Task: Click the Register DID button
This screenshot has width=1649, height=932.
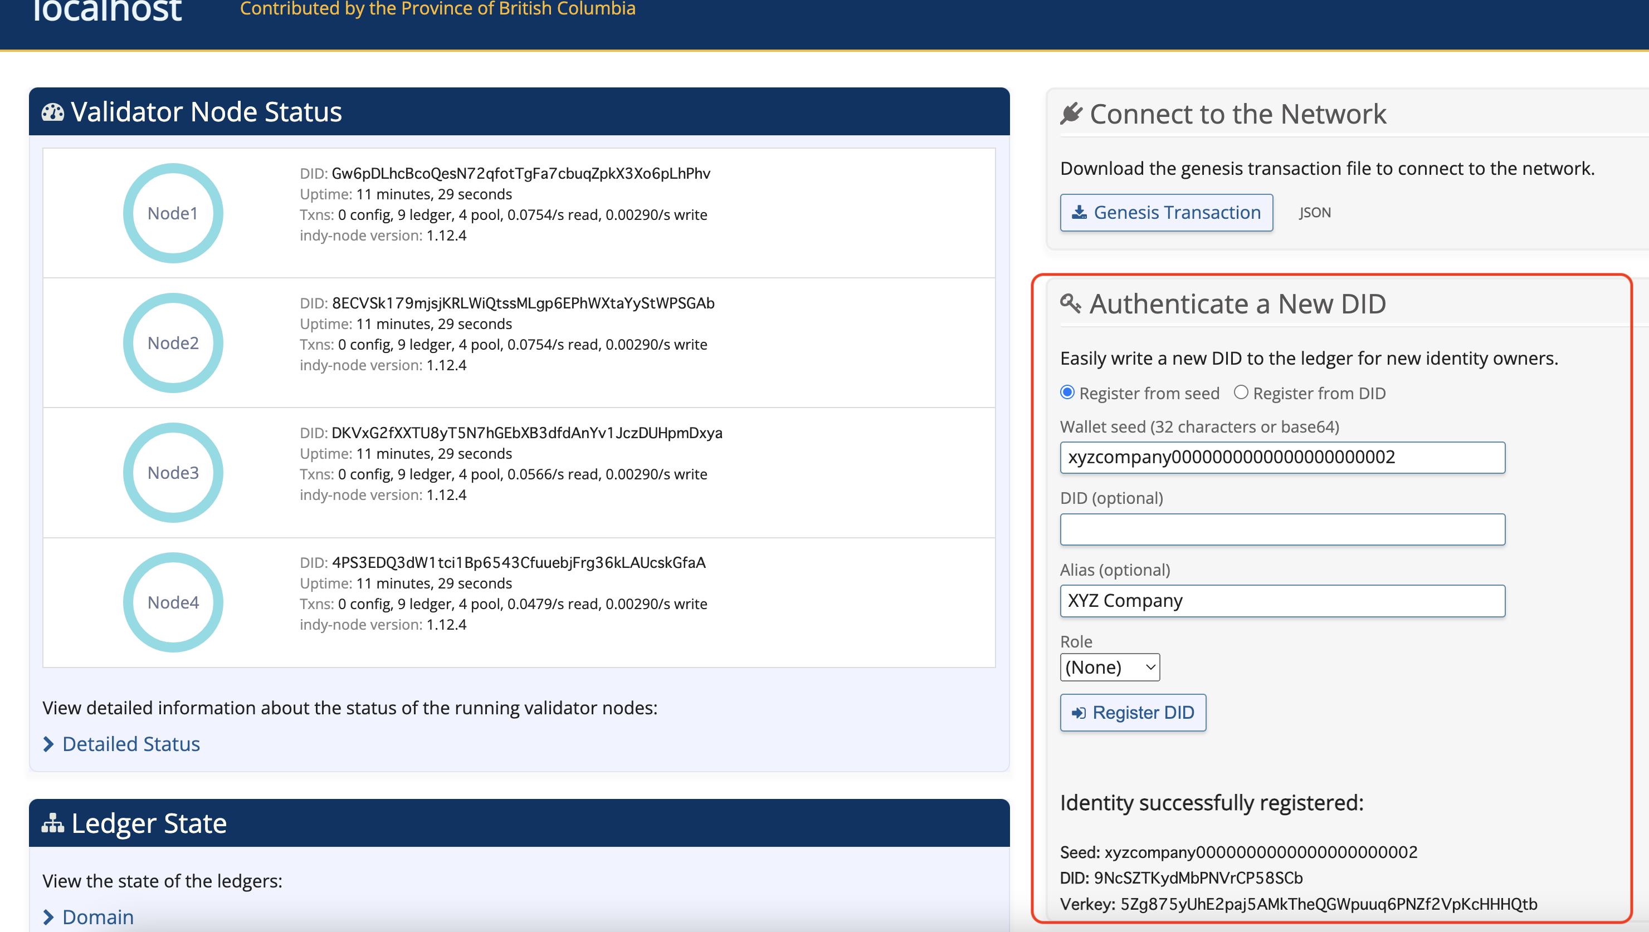Action: click(x=1133, y=713)
